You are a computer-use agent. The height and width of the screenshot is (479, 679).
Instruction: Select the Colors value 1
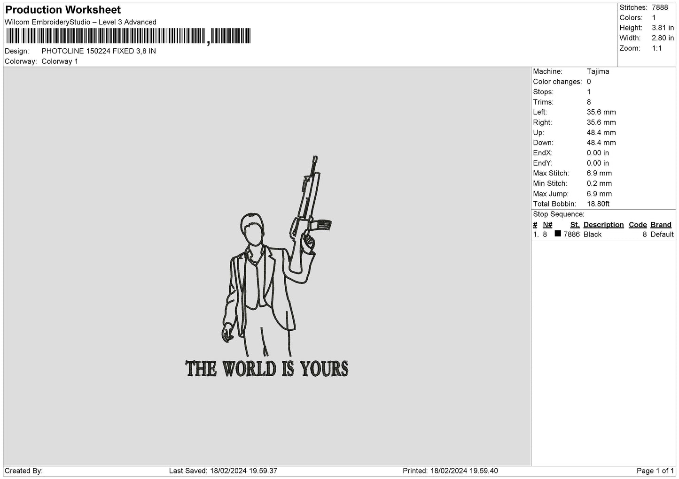point(654,18)
